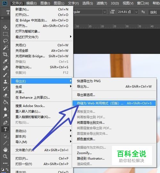Open the 文字(Y) menu

(73, 3)
